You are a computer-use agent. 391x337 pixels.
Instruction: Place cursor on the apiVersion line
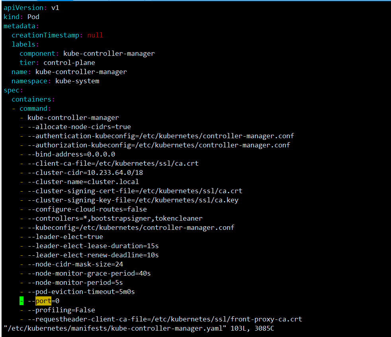[24, 7]
